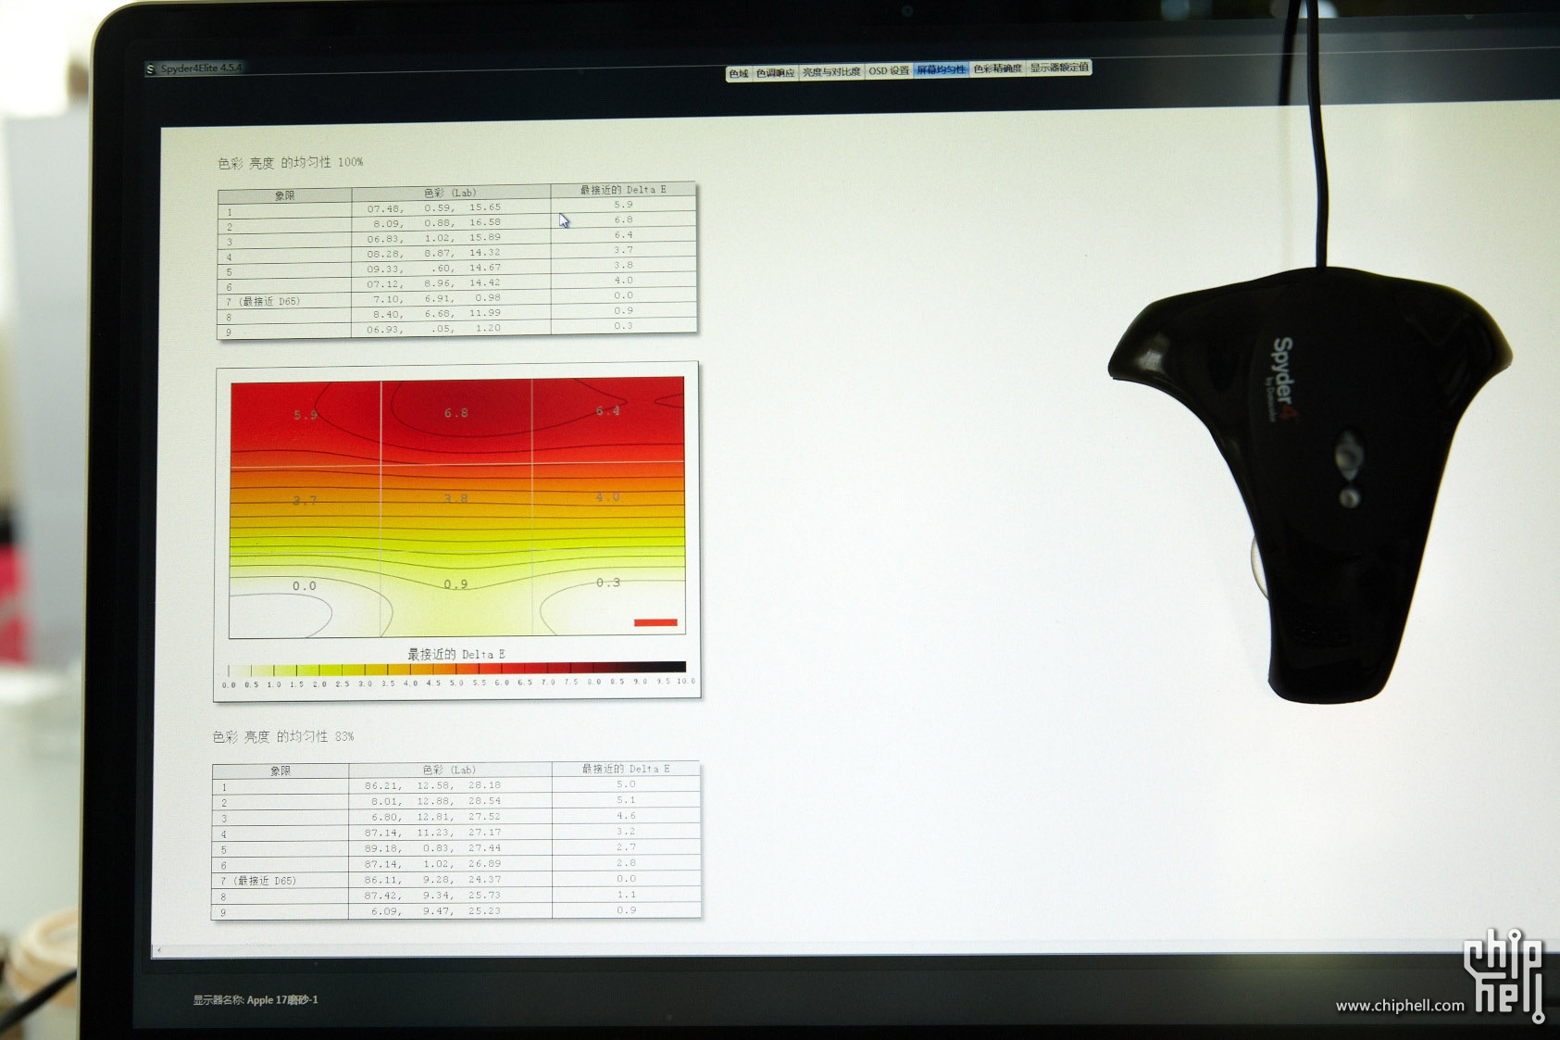Click the 5.0 mark on the color scale

click(456, 683)
